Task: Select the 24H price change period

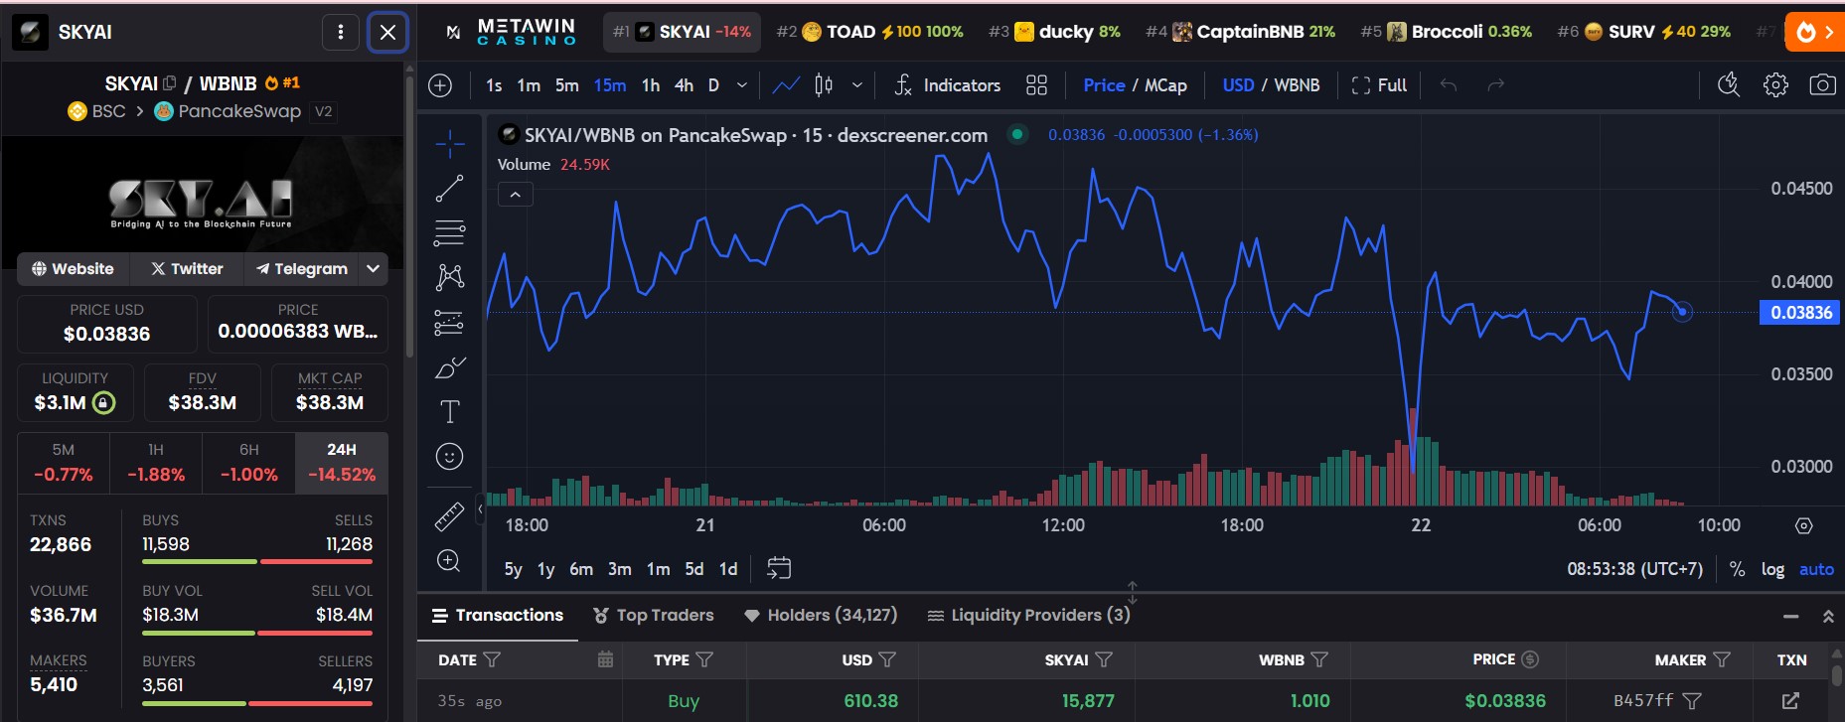Action: point(341,463)
